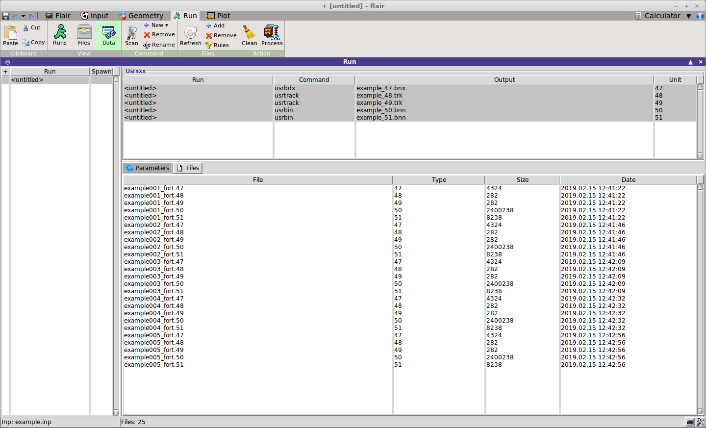Toggle the Data view button
The height and width of the screenshot is (428, 706).
(109, 35)
